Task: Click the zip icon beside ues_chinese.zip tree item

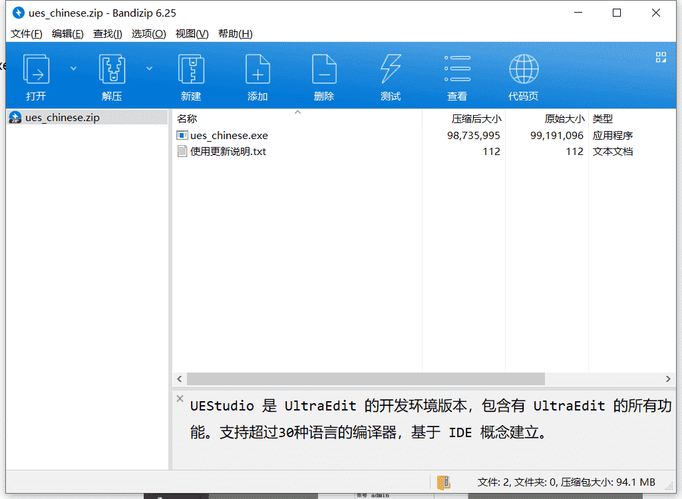Action: pyautogui.click(x=15, y=118)
